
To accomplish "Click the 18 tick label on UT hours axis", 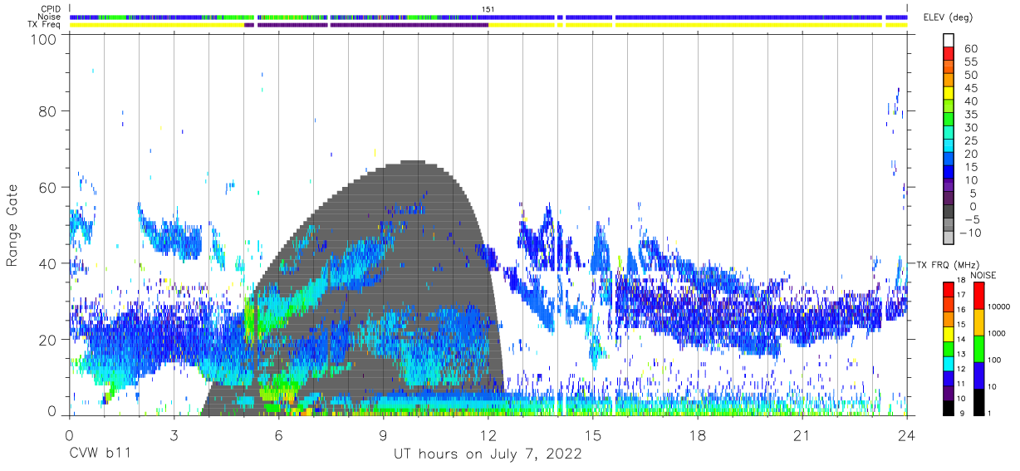I will click(x=697, y=434).
